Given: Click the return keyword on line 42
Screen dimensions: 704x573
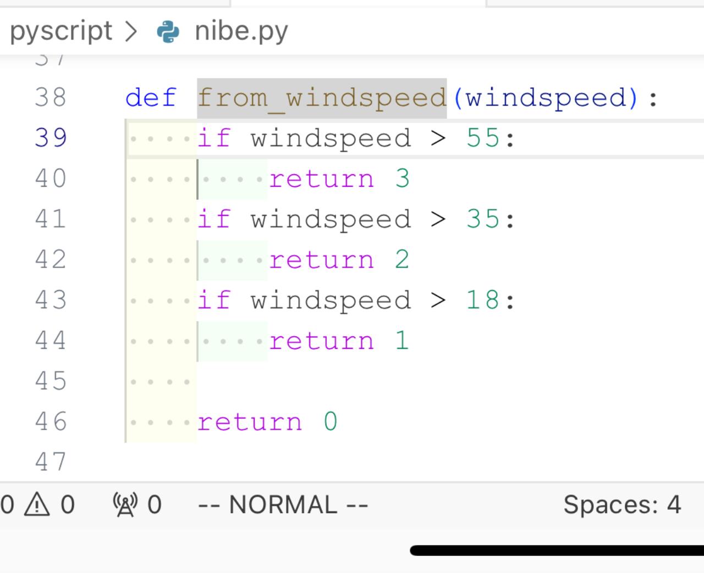Looking at the screenshot, I should pyautogui.click(x=321, y=259).
